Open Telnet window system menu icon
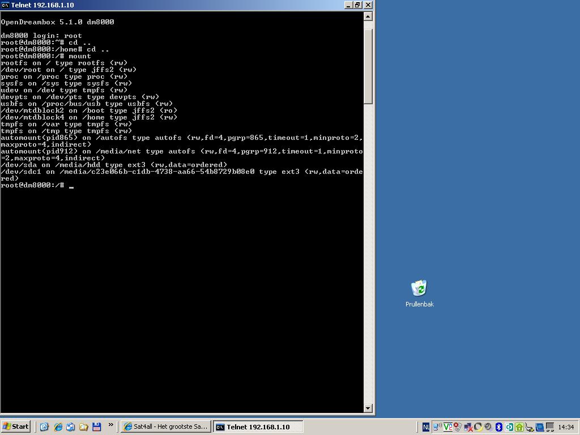 5,5
